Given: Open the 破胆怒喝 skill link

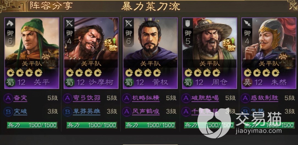Looking at the screenshot, I should tap(205, 98).
